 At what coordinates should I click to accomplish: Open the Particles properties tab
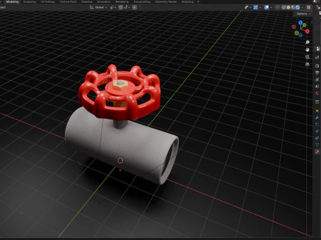pos(317,125)
